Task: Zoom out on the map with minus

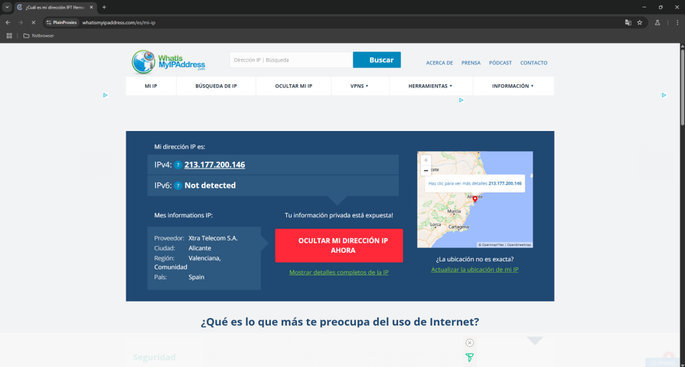Action: coord(426,170)
